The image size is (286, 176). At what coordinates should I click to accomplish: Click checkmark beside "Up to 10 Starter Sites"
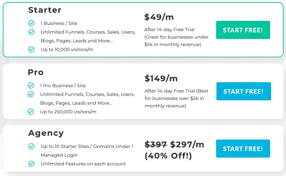[x=31, y=146]
